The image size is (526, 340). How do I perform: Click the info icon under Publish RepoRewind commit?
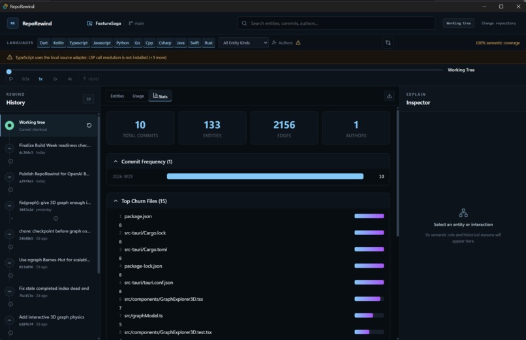(x=10, y=190)
